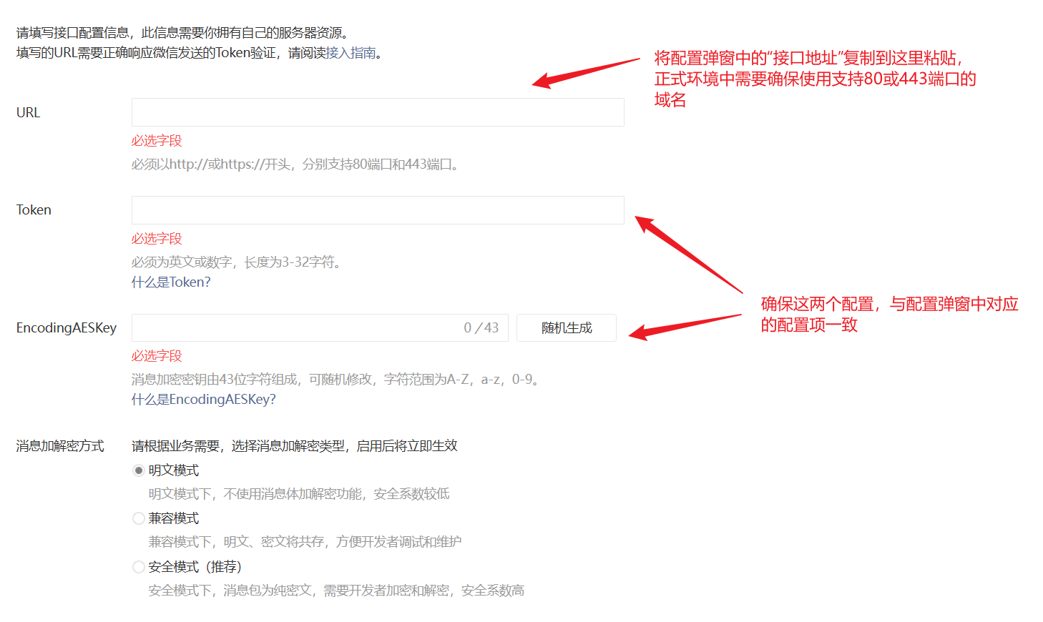1043x622 pixels.
Task: Click 必选字段 error under the Token field
Action: click(x=157, y=239)
